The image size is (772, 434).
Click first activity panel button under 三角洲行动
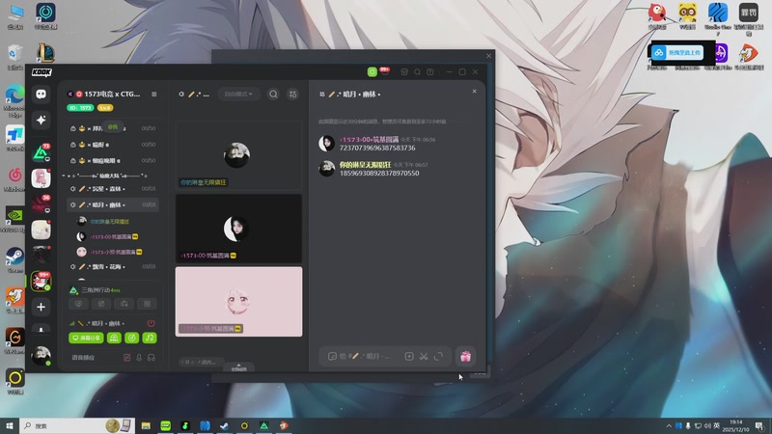(79, 304)
